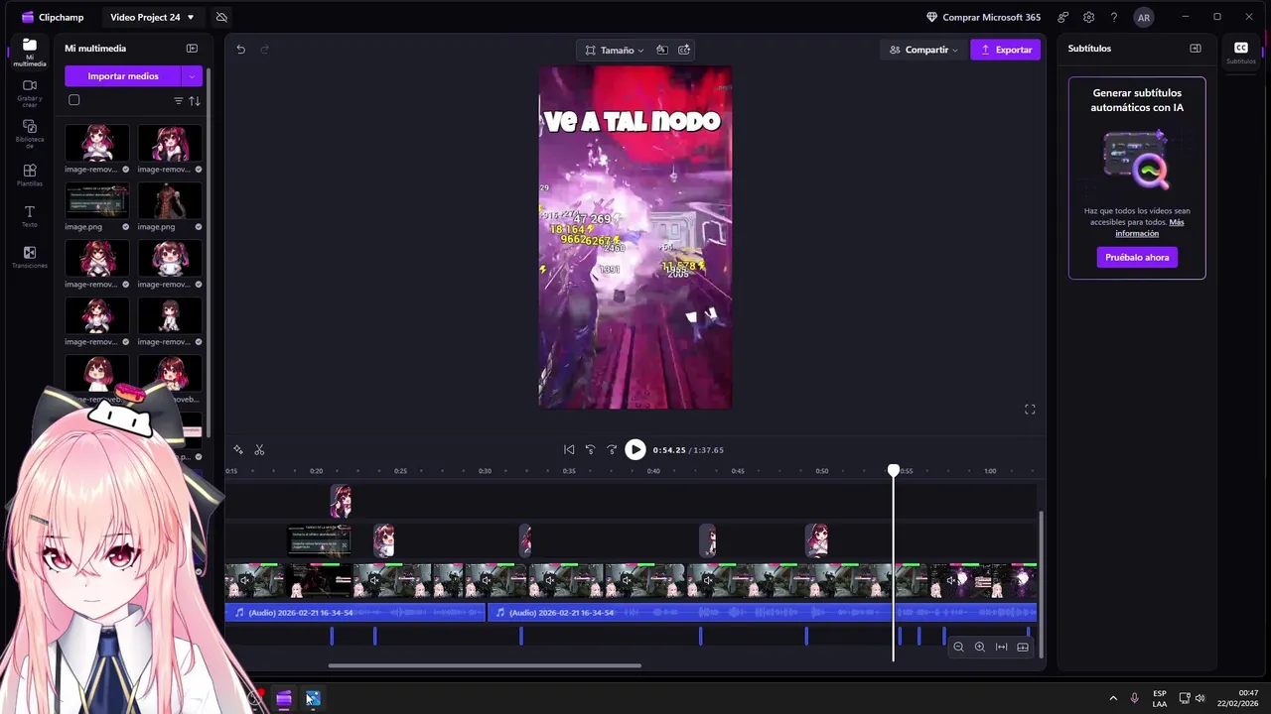Open the Mi multimedia sidebar tab
Screen dimensions: 1271x714
pyautogui.click(x=29, y=53)
